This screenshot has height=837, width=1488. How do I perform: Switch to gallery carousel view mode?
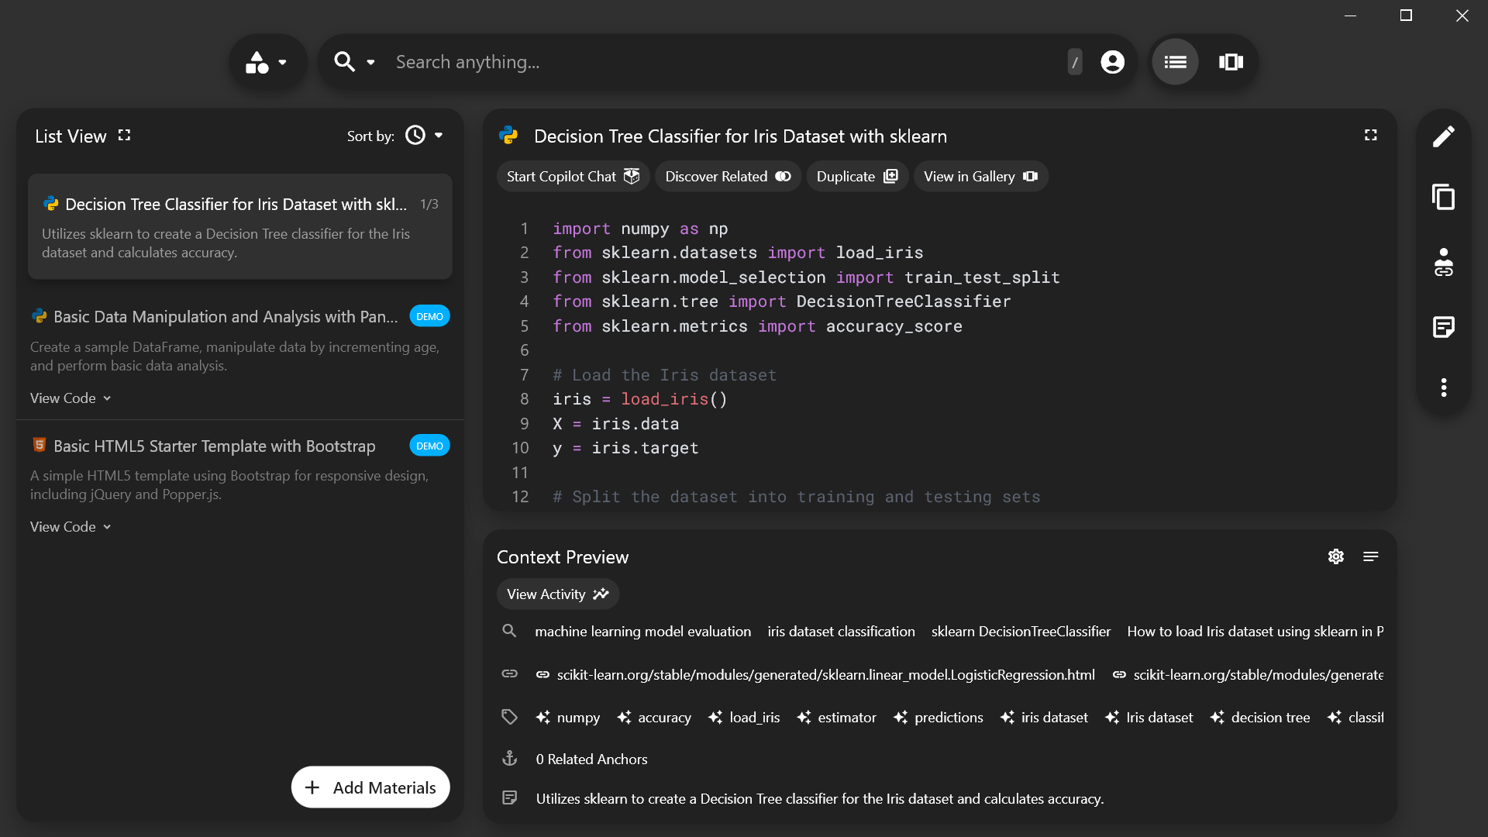(1231, 62)
